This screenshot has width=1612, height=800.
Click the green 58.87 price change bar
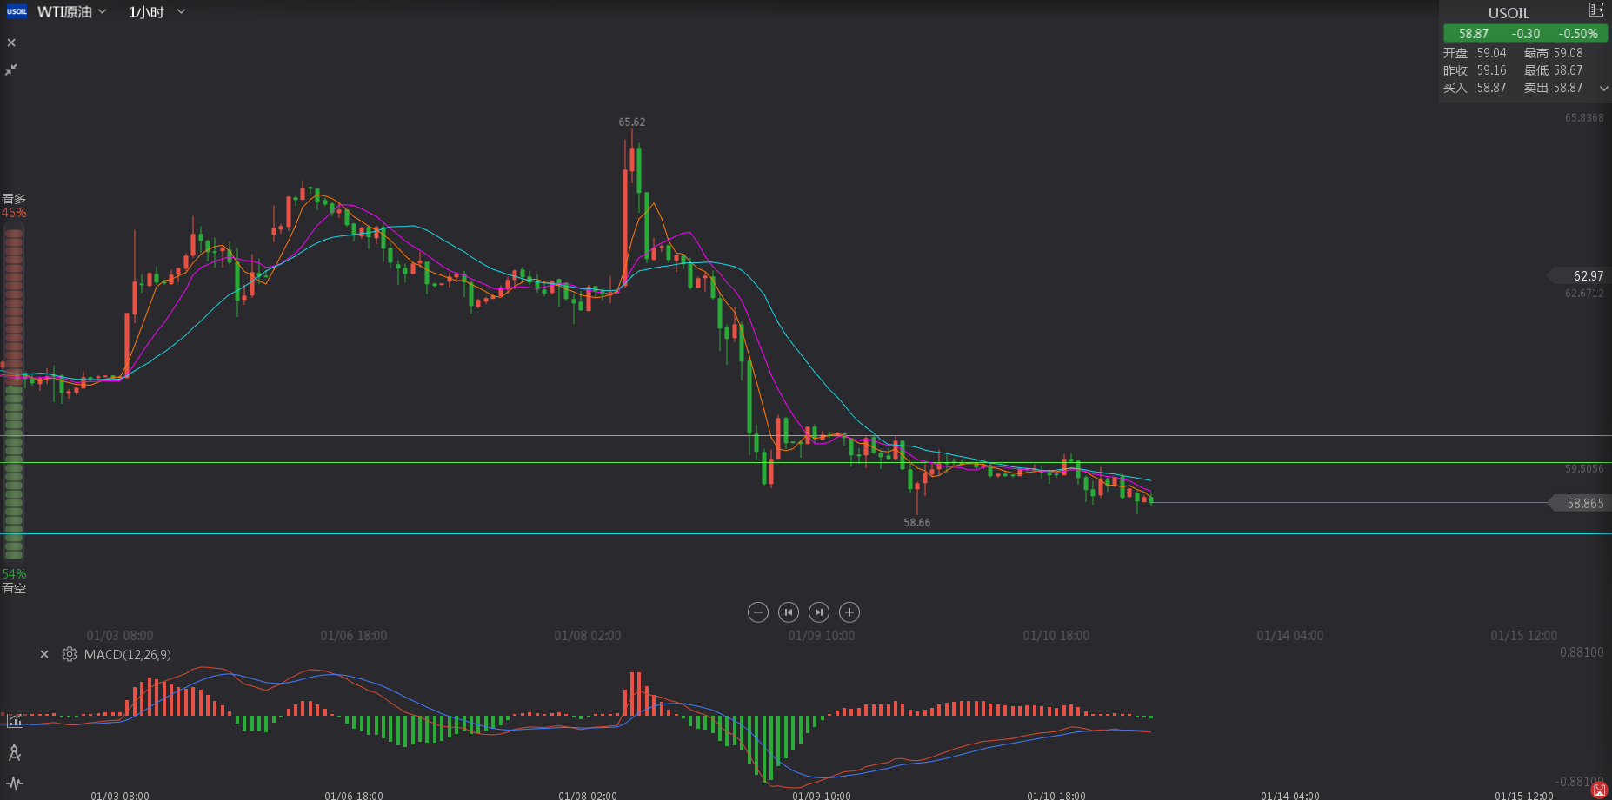coord(1525,34)
